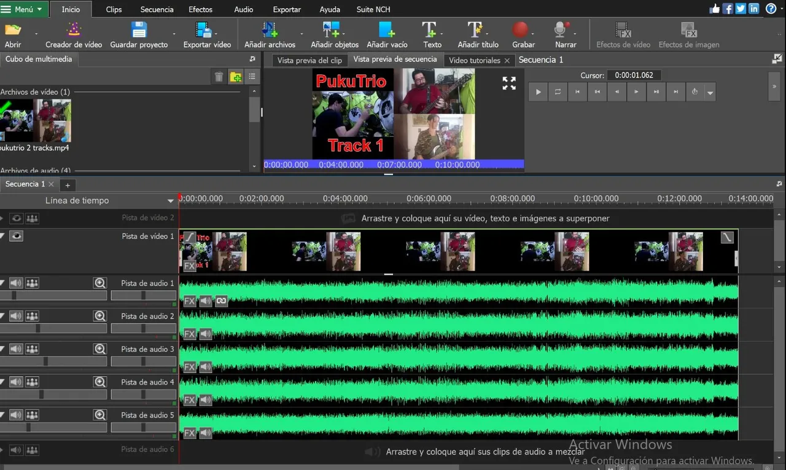
Task: Open the Exportar vídeo dropdown arrow
Action: (216, 33)
